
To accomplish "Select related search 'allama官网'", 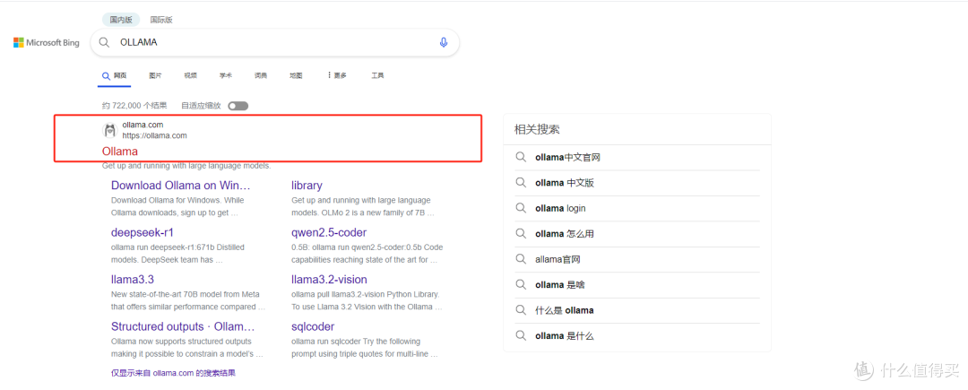I will pos(558,259).
